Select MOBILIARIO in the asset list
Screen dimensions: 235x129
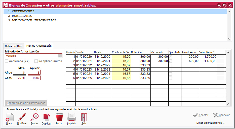(22, 16)
